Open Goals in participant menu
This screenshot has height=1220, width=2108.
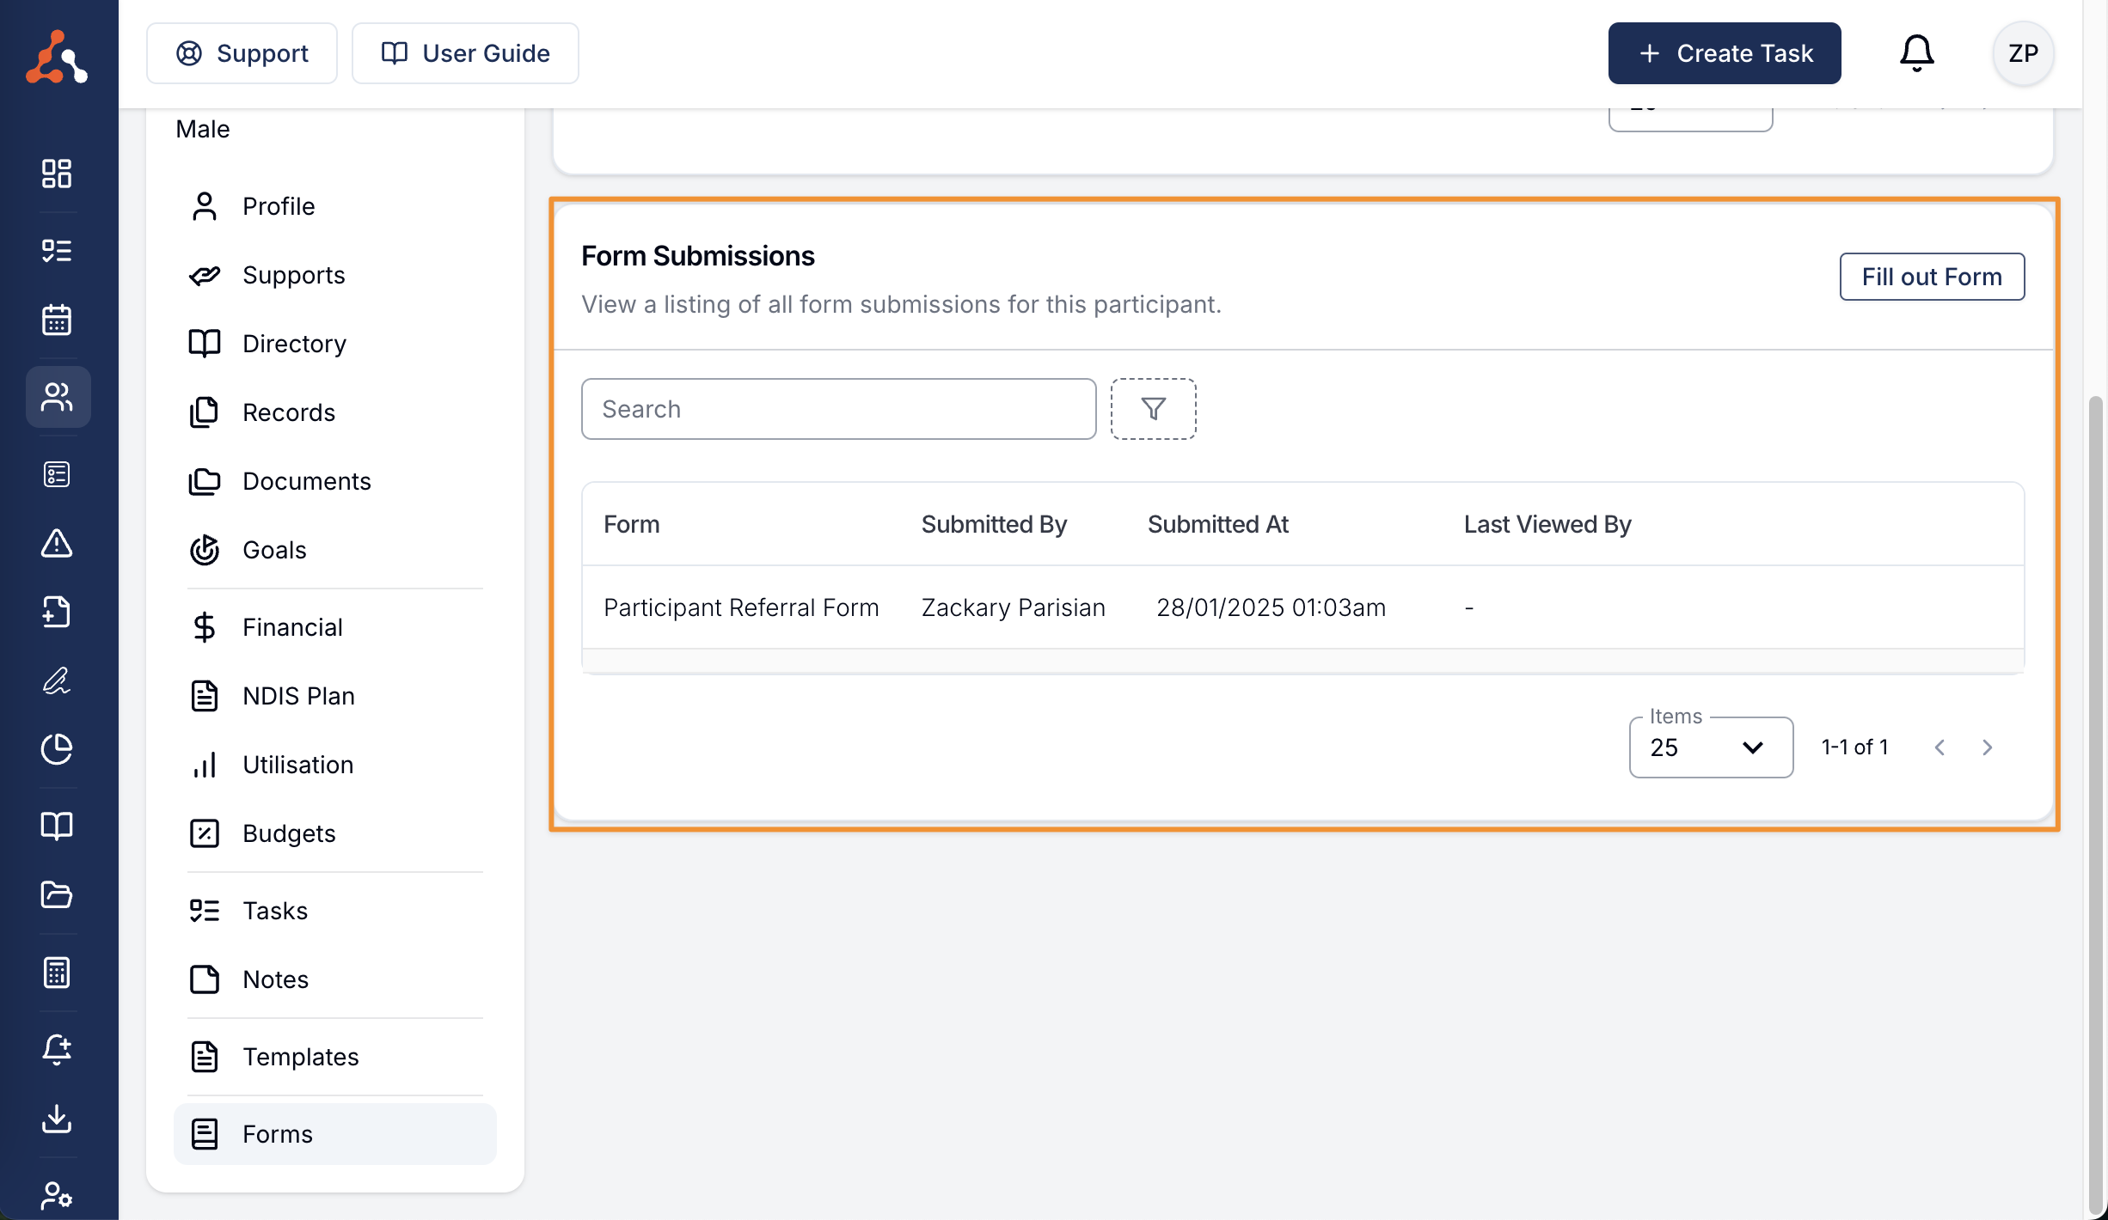pyautogui.click(x=274, y=550)
